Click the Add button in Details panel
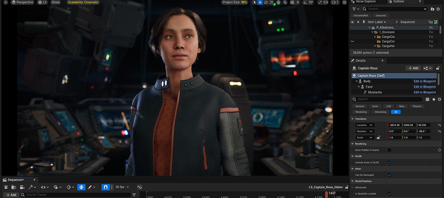 (x=413, y=68)
